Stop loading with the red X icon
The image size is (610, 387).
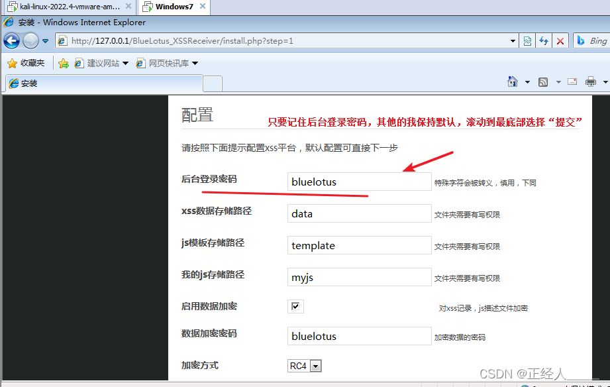(x=560, y=41)
